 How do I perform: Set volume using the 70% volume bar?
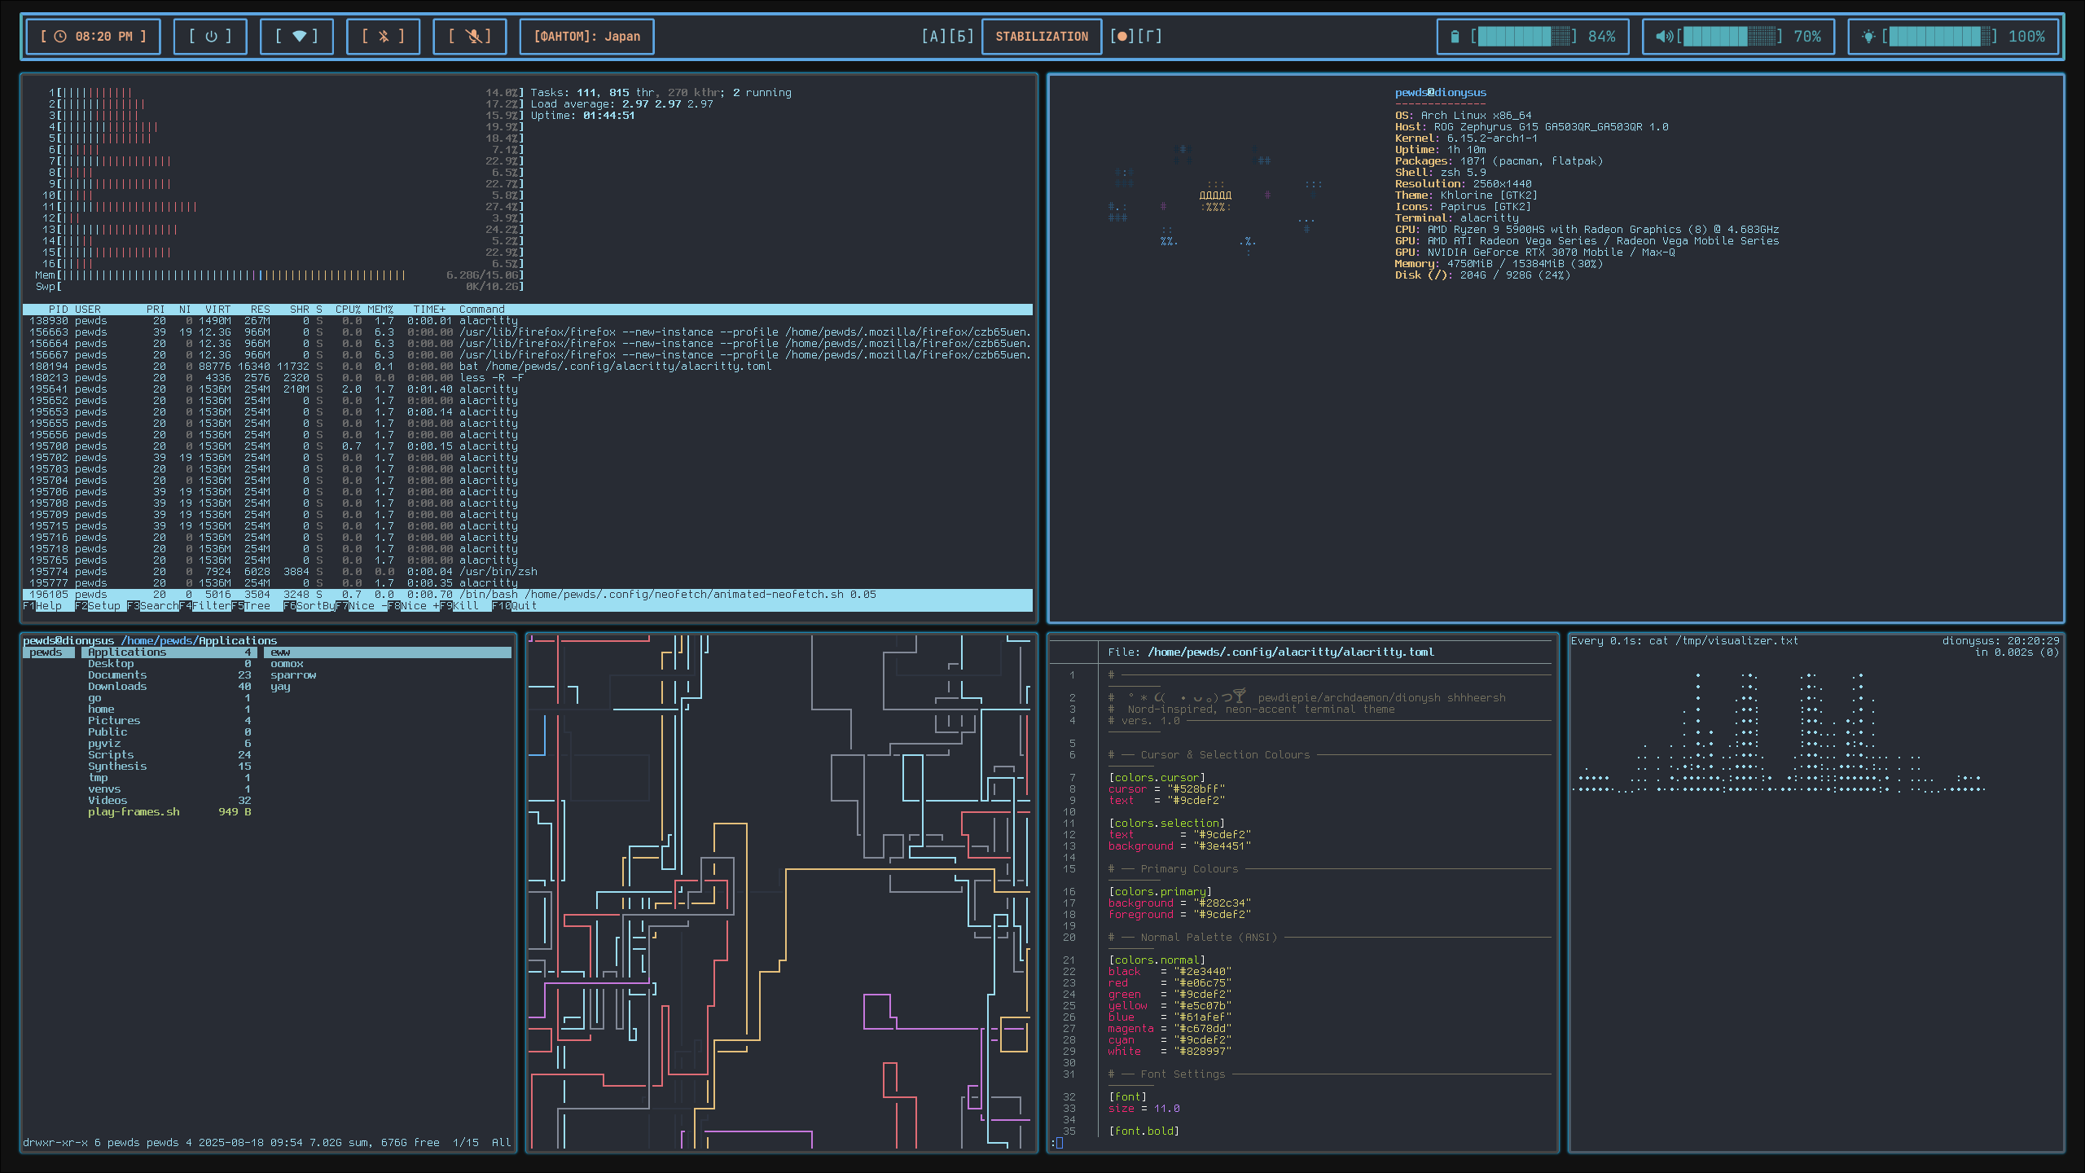[x=1729, y=37]
